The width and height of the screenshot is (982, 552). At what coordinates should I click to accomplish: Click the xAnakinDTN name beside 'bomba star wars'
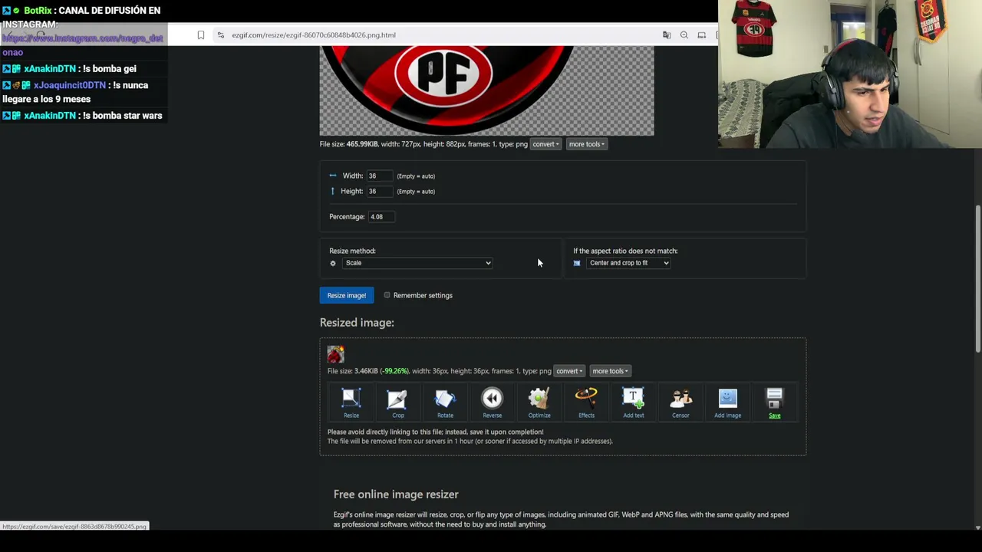click(x=50, y=116)
